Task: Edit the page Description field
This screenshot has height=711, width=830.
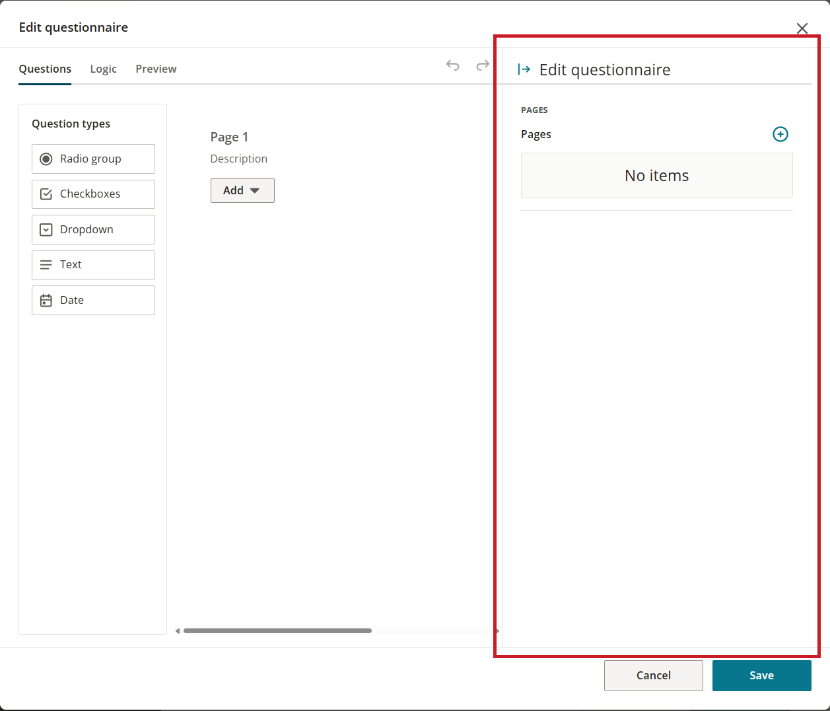Action: (x=238, y=159)
